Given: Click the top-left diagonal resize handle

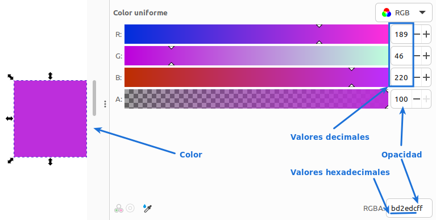Looking at the screenshot, I should coord(10,77).
